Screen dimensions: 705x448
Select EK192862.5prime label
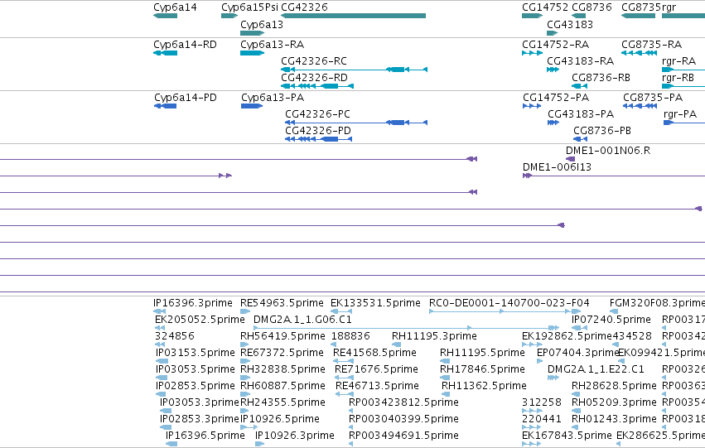point(567,336)
